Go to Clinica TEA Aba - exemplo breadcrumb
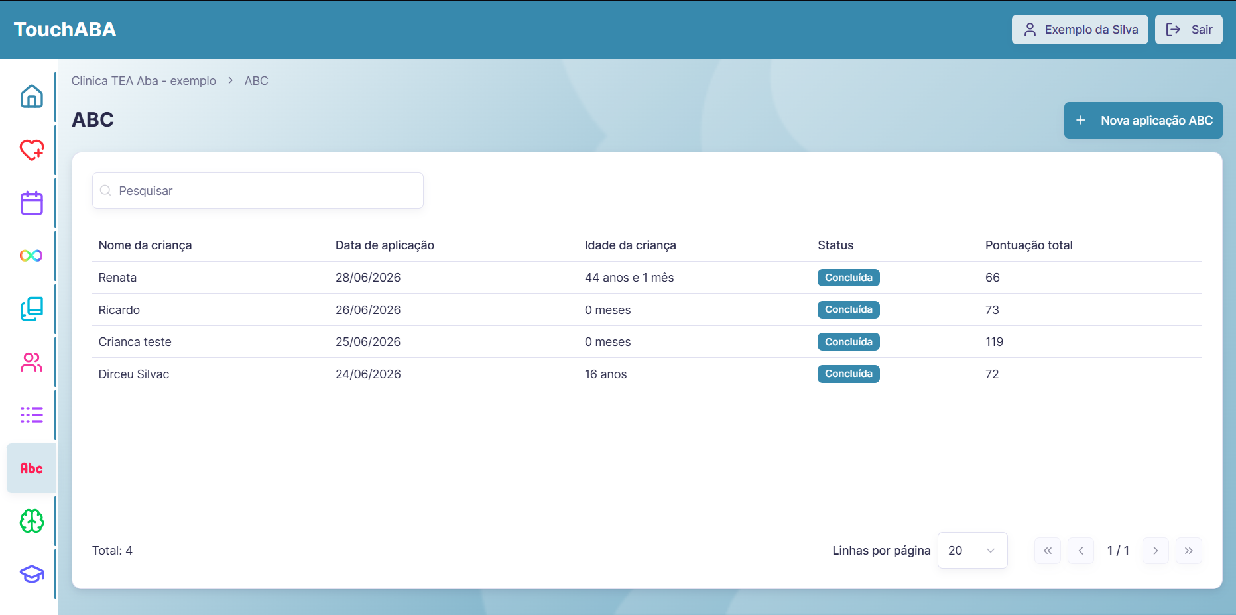1236x615 pixels. click(x=144, y=81)
